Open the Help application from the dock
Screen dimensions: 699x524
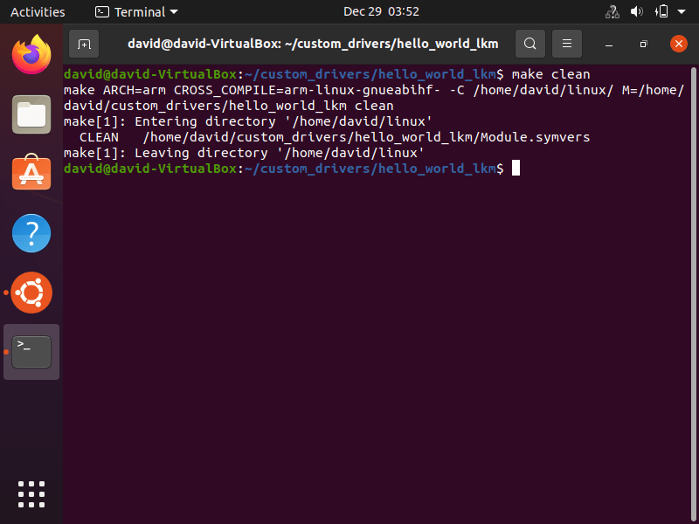31,233
